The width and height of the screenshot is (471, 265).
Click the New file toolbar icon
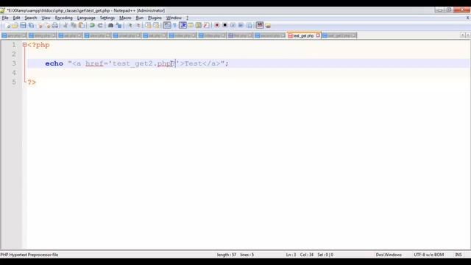coord(8,26)
